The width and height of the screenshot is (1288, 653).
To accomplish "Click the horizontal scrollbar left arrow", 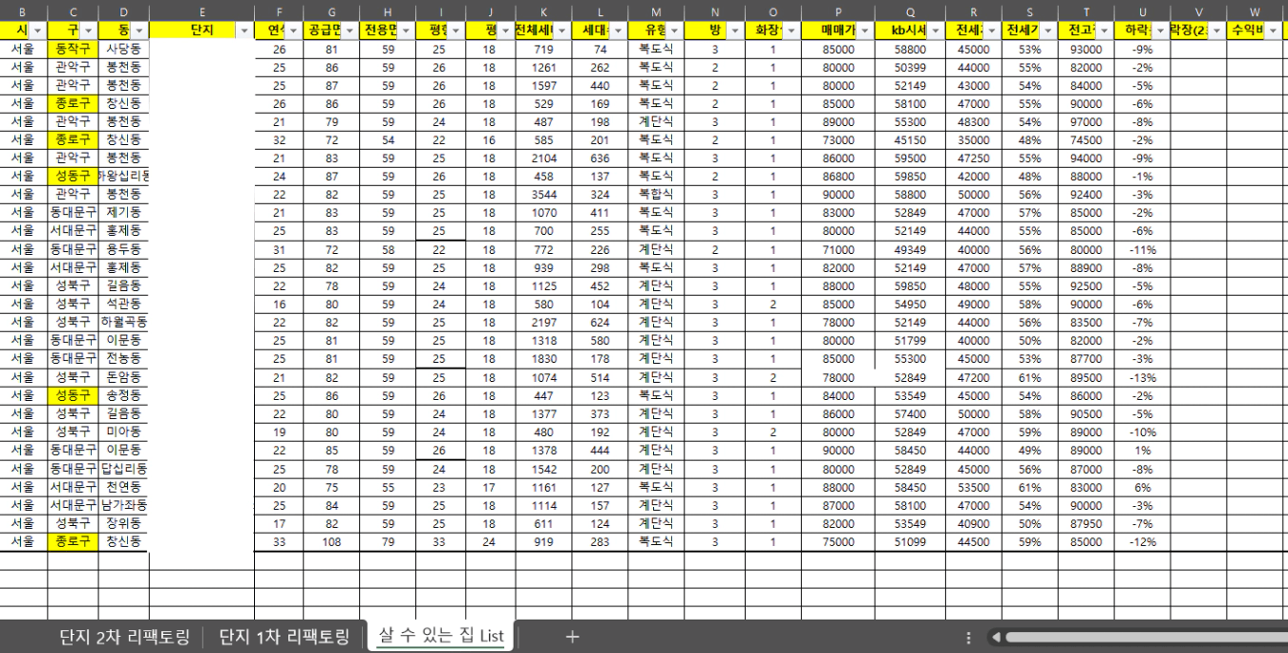I will click(995, 637).
